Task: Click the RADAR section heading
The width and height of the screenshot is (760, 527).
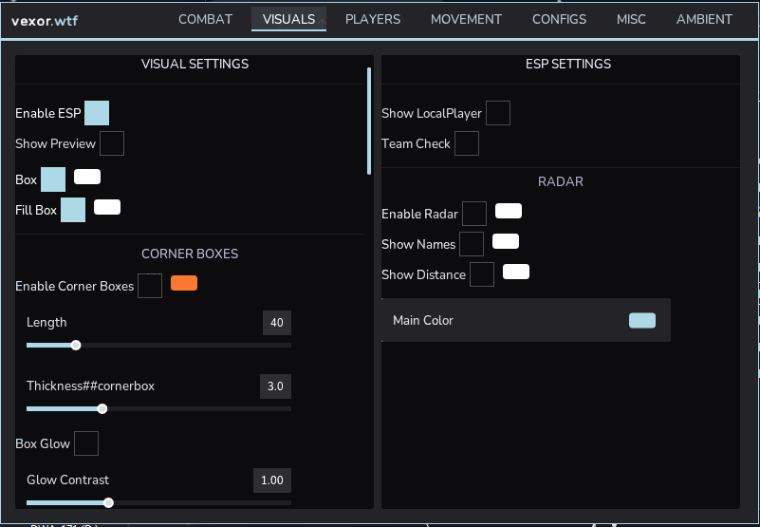Action: [561, 181]
